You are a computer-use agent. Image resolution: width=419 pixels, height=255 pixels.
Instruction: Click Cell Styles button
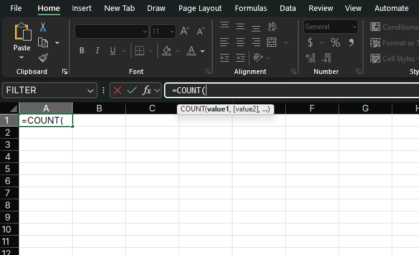pos(394,59)
